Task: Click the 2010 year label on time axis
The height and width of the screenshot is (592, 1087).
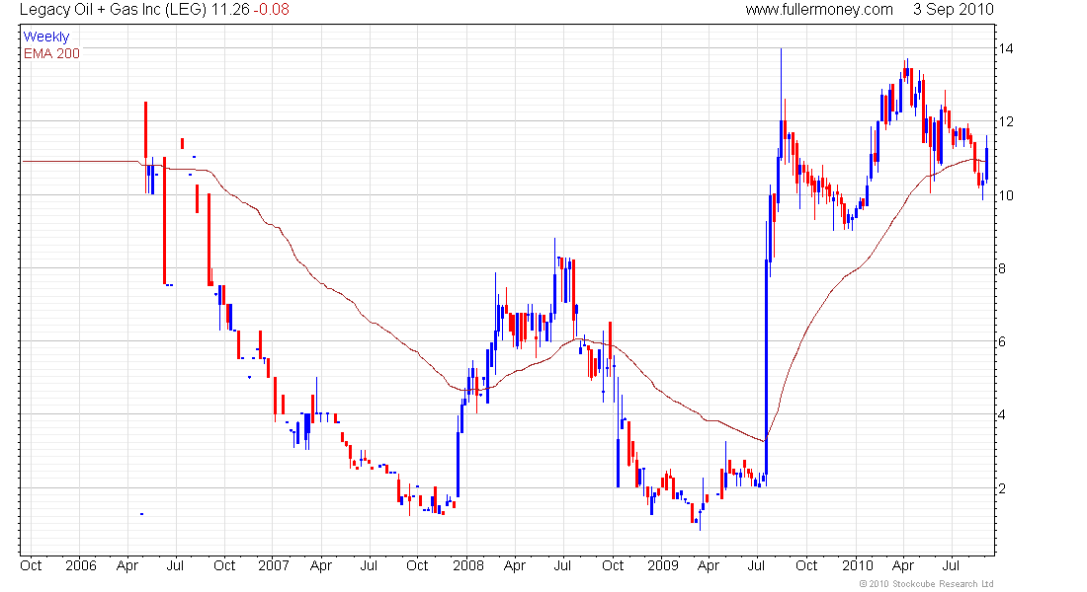Action: tap(858, 565)
